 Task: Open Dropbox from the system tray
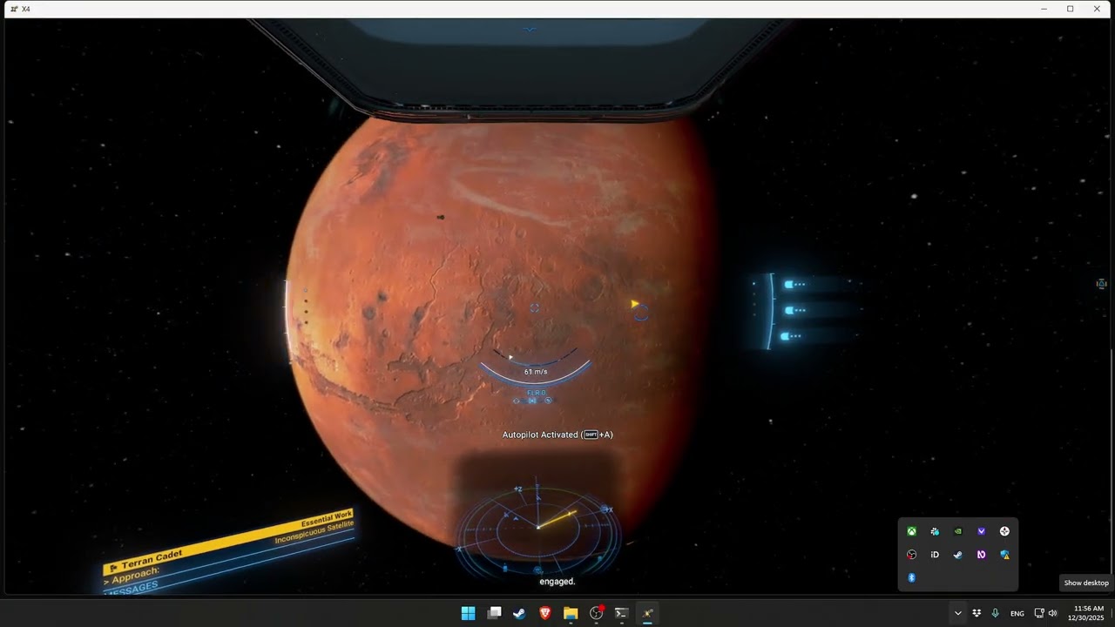[x=976, y=613]
